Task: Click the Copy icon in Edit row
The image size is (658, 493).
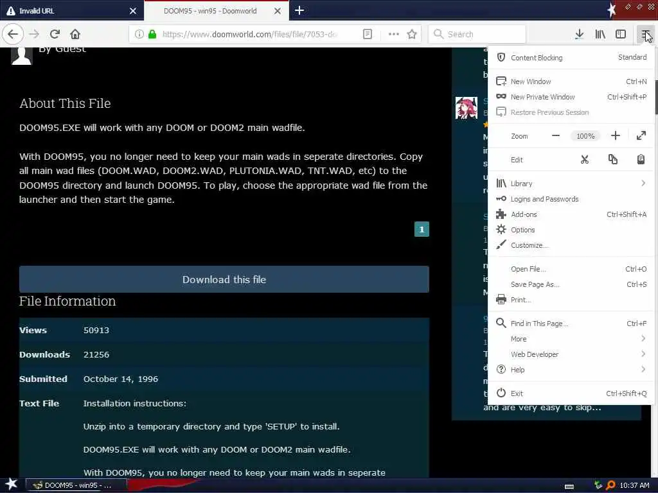Action: [x=612, y=160]
